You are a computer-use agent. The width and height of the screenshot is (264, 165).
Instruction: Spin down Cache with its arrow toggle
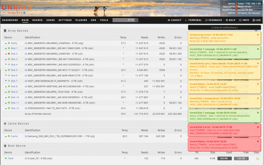6,137
